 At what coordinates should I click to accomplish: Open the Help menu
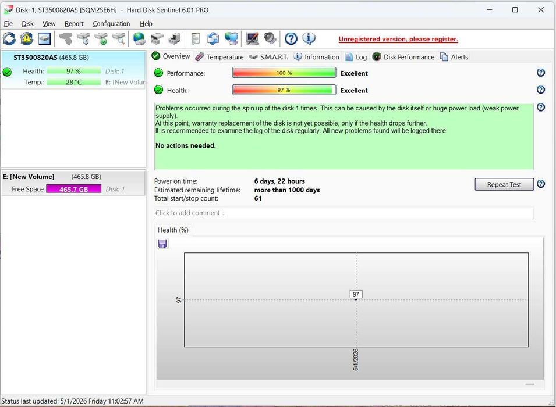[x=146, y=24]
